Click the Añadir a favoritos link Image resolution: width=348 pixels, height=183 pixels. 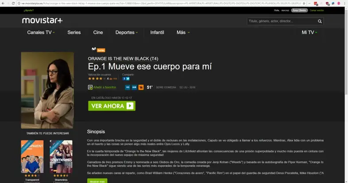[x=105, y=87]
